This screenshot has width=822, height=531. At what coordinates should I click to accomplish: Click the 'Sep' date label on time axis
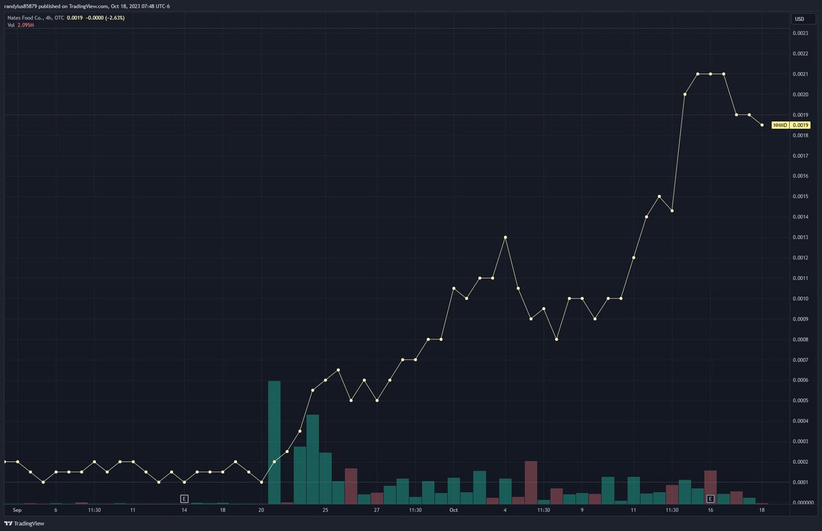[17, 510]
